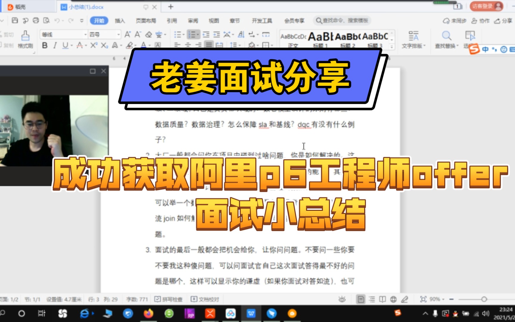
Task: Open the 插入 ribbon tab
Action: (120, 21)
